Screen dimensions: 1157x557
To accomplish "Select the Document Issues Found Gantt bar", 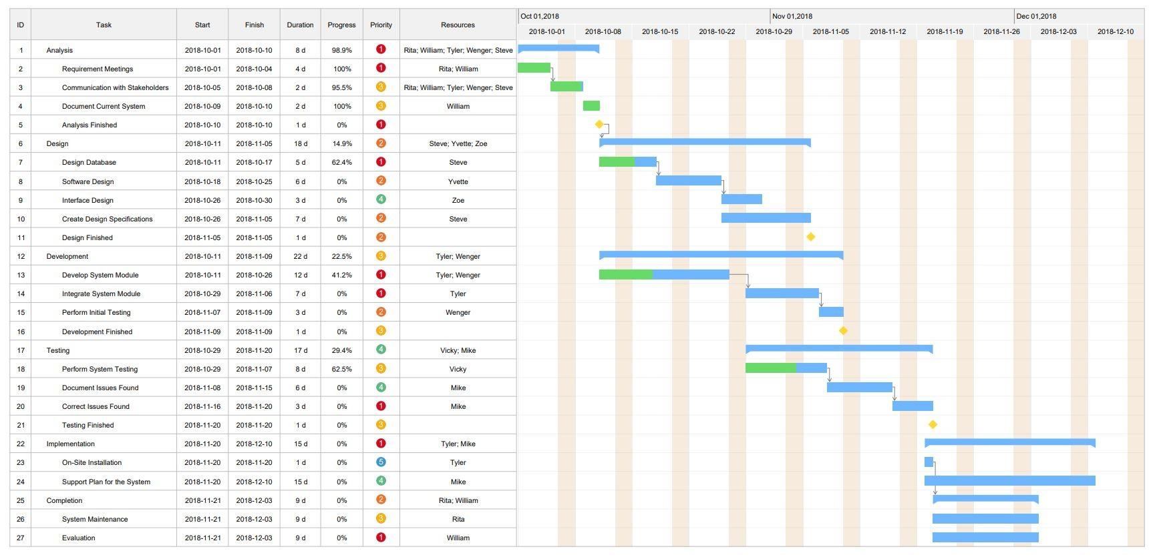I will pos(860,388).
